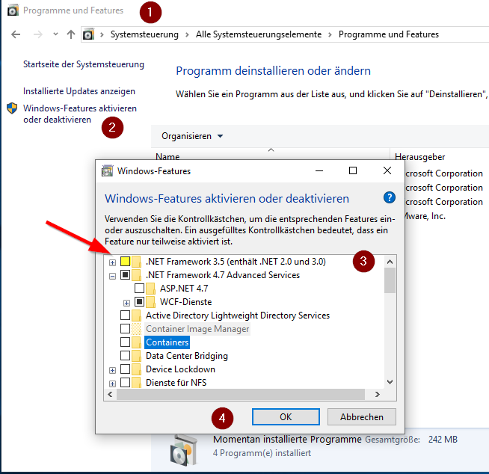Click folder icon beside Active Directory Lightweight

(x=136, y=316)
